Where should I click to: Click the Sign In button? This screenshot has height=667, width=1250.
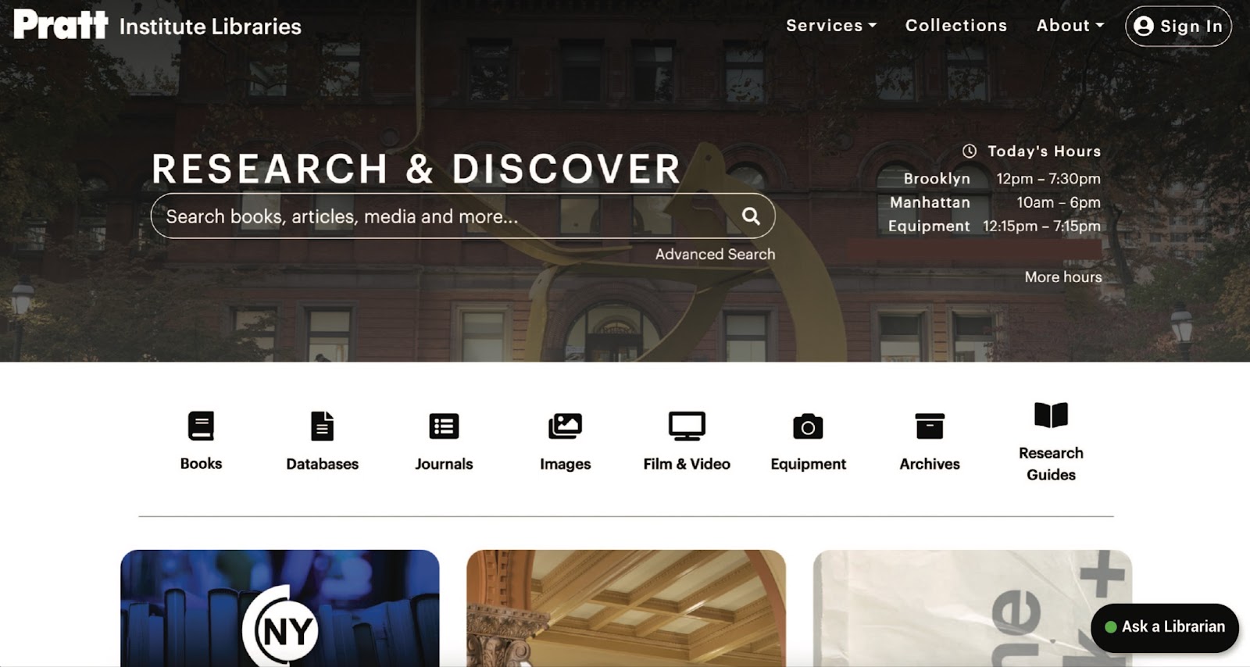pyautogui.click(x=1178, y=27)
